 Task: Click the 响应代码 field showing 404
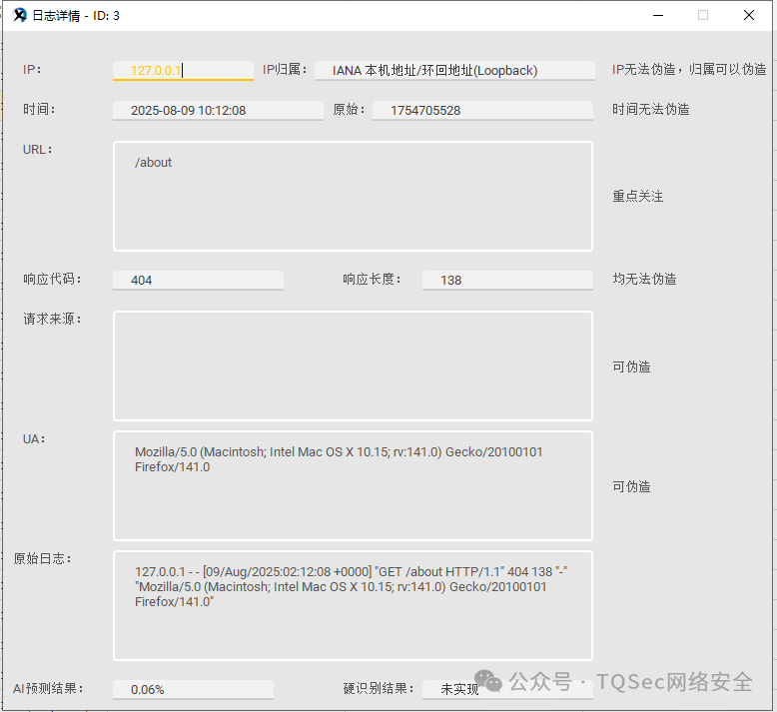pos(198,280)
